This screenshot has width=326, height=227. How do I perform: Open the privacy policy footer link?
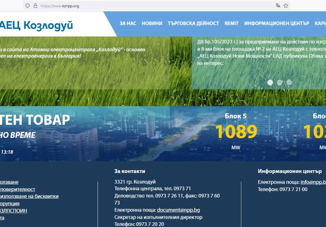tap(17, 189)
